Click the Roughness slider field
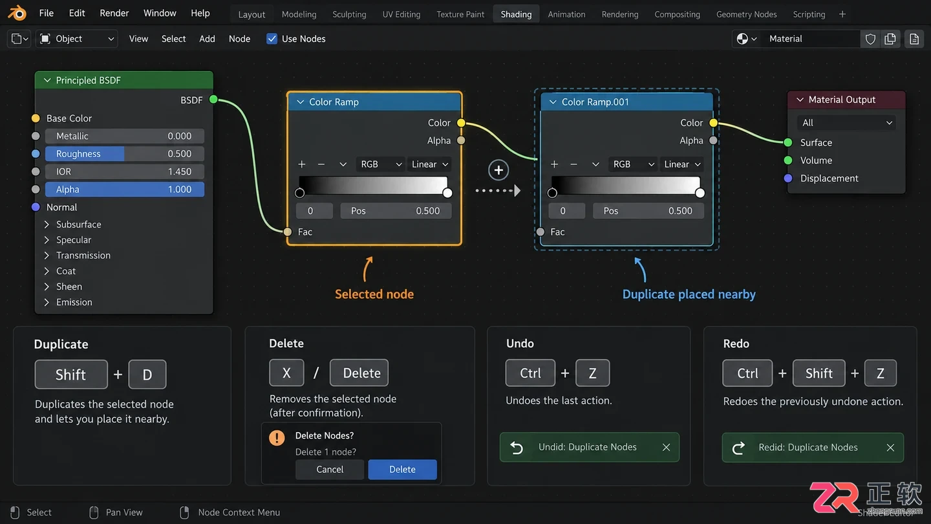Screen dimensions: 931x524 click(x=125, y=154)
